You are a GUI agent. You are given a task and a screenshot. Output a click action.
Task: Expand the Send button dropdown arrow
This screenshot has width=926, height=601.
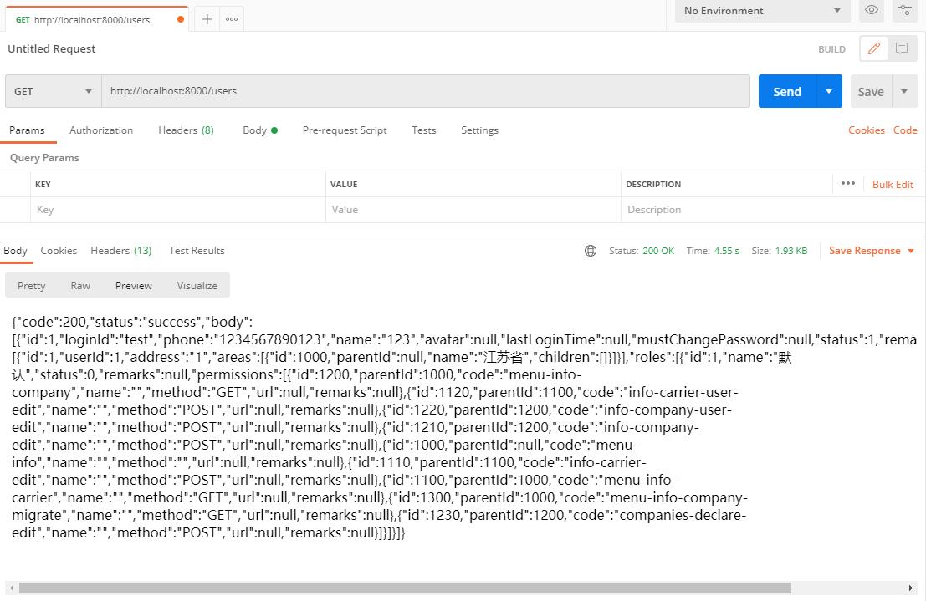tap(829, 91)
